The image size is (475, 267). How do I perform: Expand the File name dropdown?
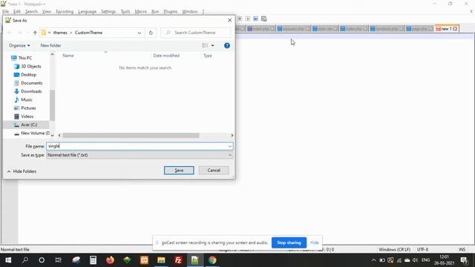coord(230,146)
